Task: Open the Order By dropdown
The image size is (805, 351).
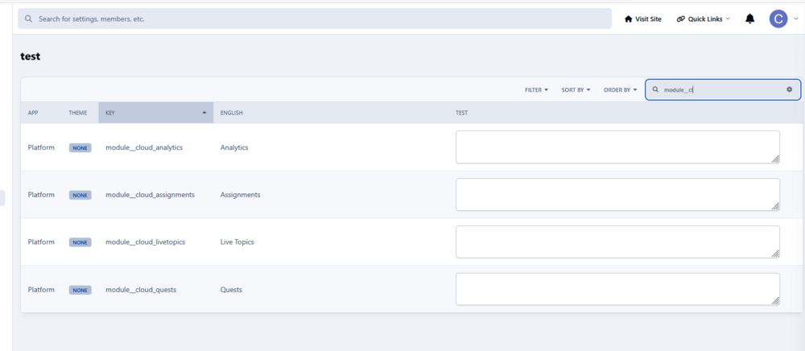Action: tap(620, 90)
